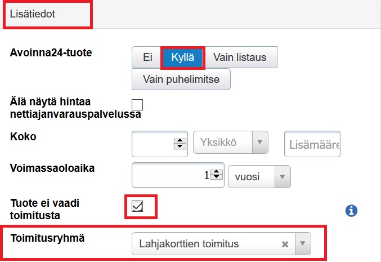
Task: Decrease Voimassaoloaika value with down arrow
Action: point(217,178)
